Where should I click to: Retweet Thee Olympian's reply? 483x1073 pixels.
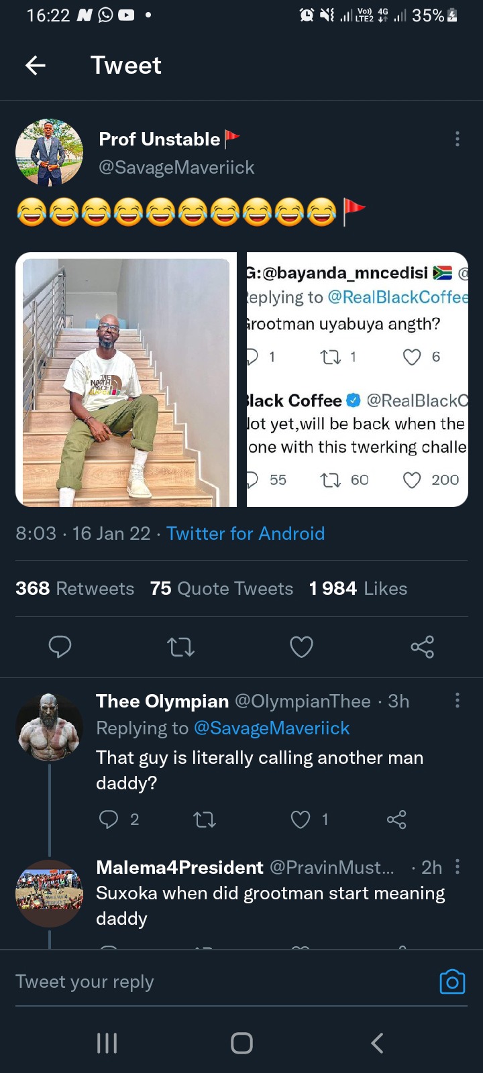click(205, 819)
